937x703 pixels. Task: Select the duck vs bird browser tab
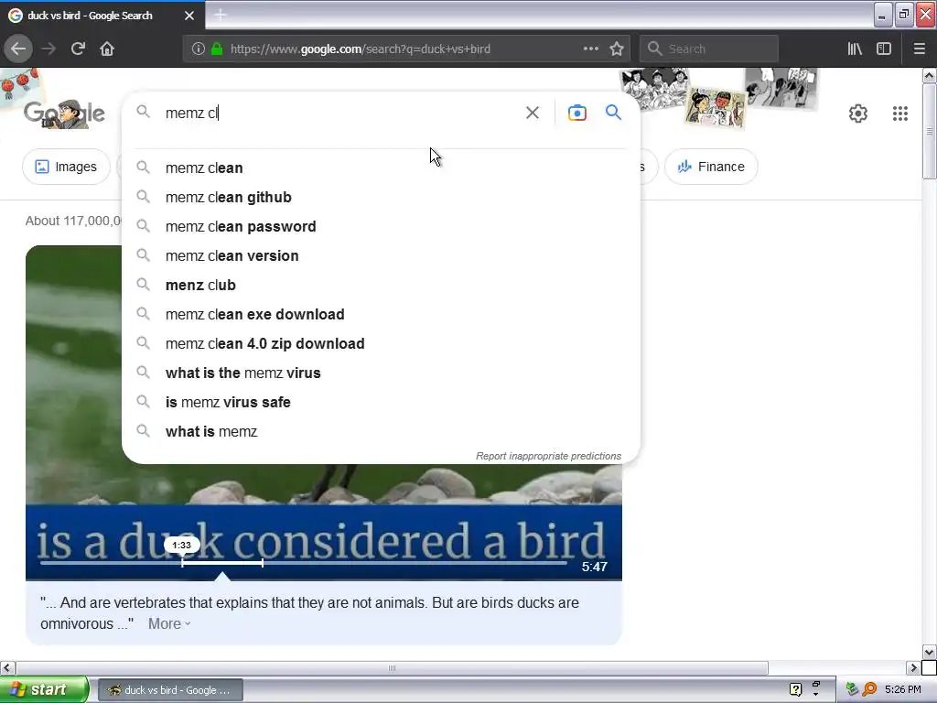coord(102,16)
